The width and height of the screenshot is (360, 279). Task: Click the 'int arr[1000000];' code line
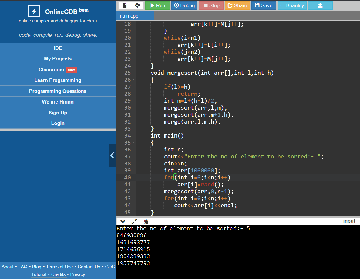pyautogui.click(x=192, y=171)
